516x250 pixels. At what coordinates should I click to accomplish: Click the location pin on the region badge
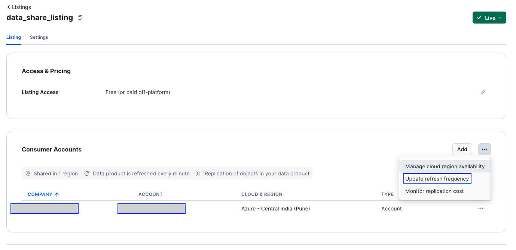tap(27, 173)
